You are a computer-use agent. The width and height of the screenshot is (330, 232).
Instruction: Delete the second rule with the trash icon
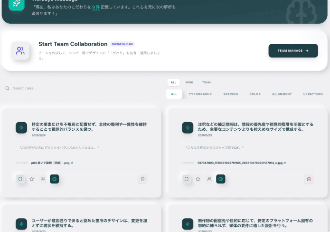pos(309,179)
